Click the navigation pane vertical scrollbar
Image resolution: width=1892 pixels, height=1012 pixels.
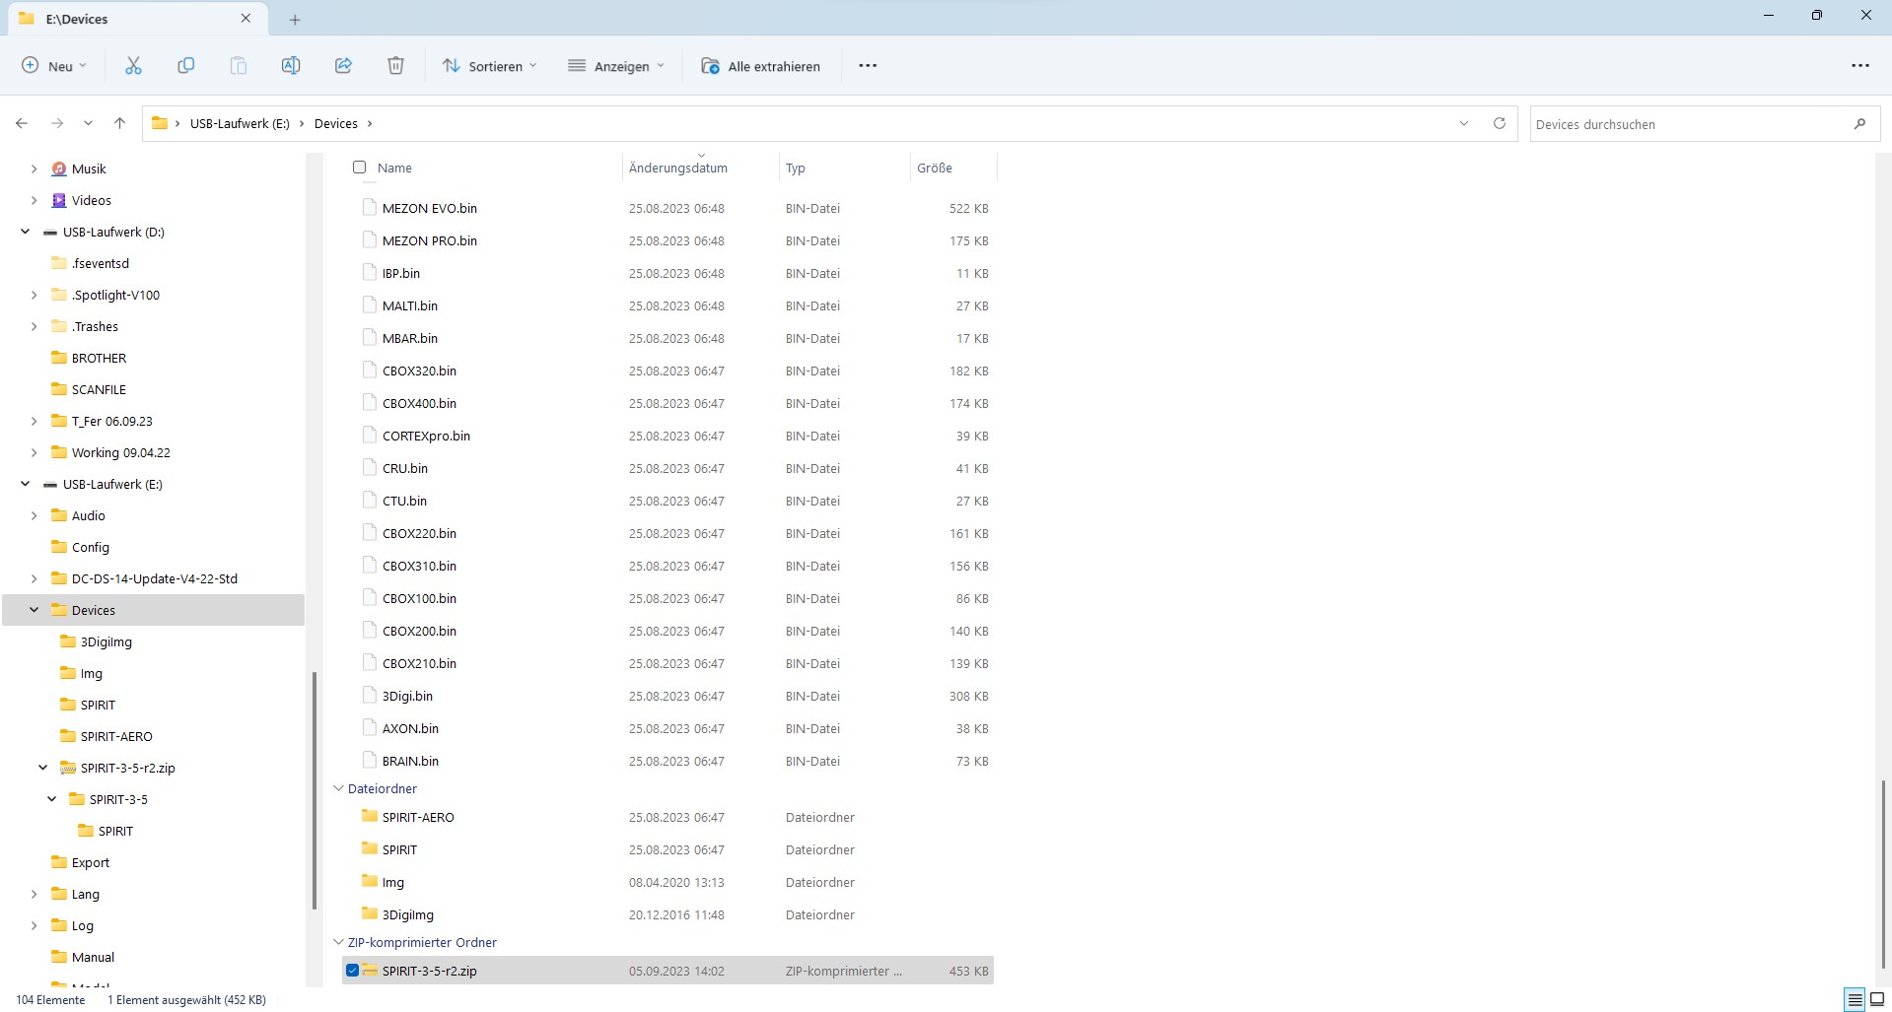[x=315, y=788]
